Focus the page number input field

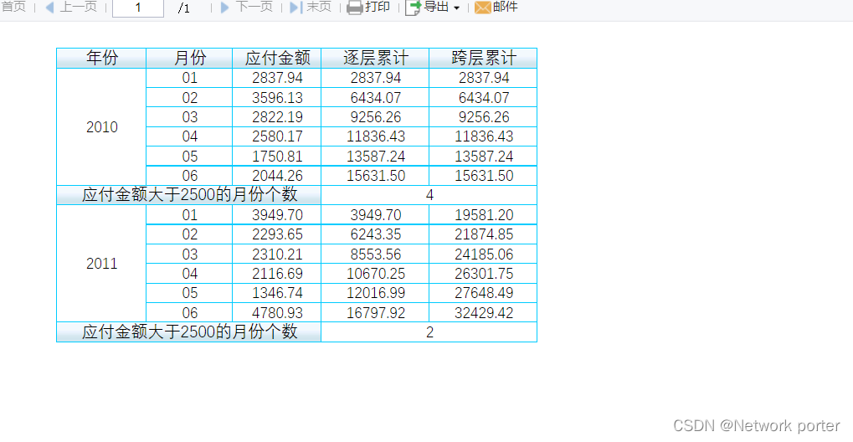pyautogui.click(x=138, y=8)
